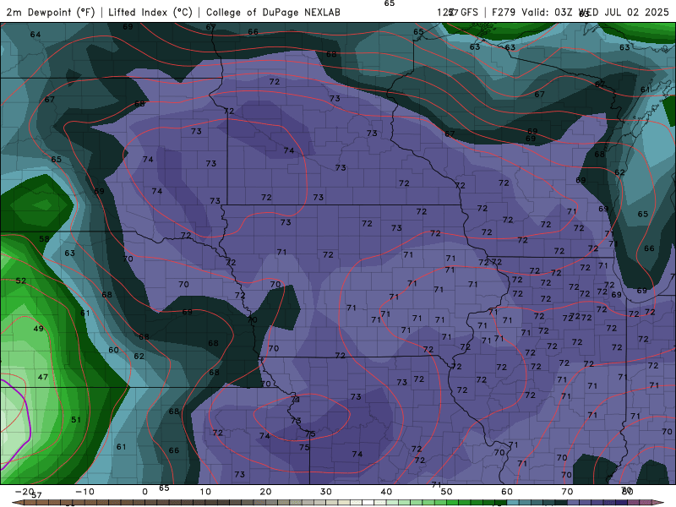Click the "-20" tick label on color scale
The height and width of the screenshot is (507, 676).
point(25,492)
